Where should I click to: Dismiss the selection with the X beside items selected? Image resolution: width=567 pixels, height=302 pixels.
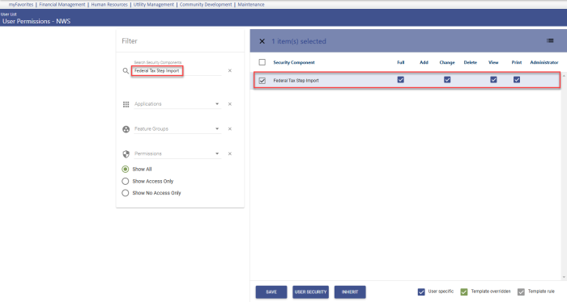coord(262,41)
